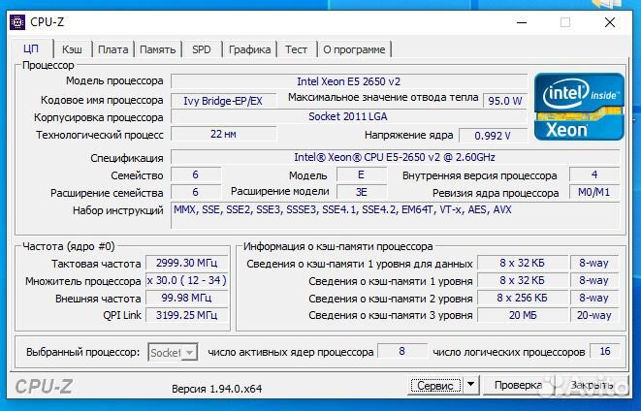Click the QPI Link value 3199.25 МГц
641x411 pixels.
pos(186,315)
